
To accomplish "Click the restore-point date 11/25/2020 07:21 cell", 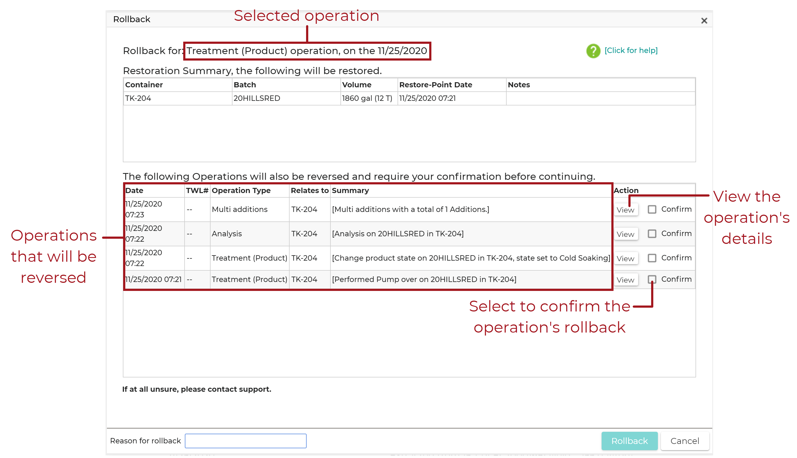I will coord(452,98).
